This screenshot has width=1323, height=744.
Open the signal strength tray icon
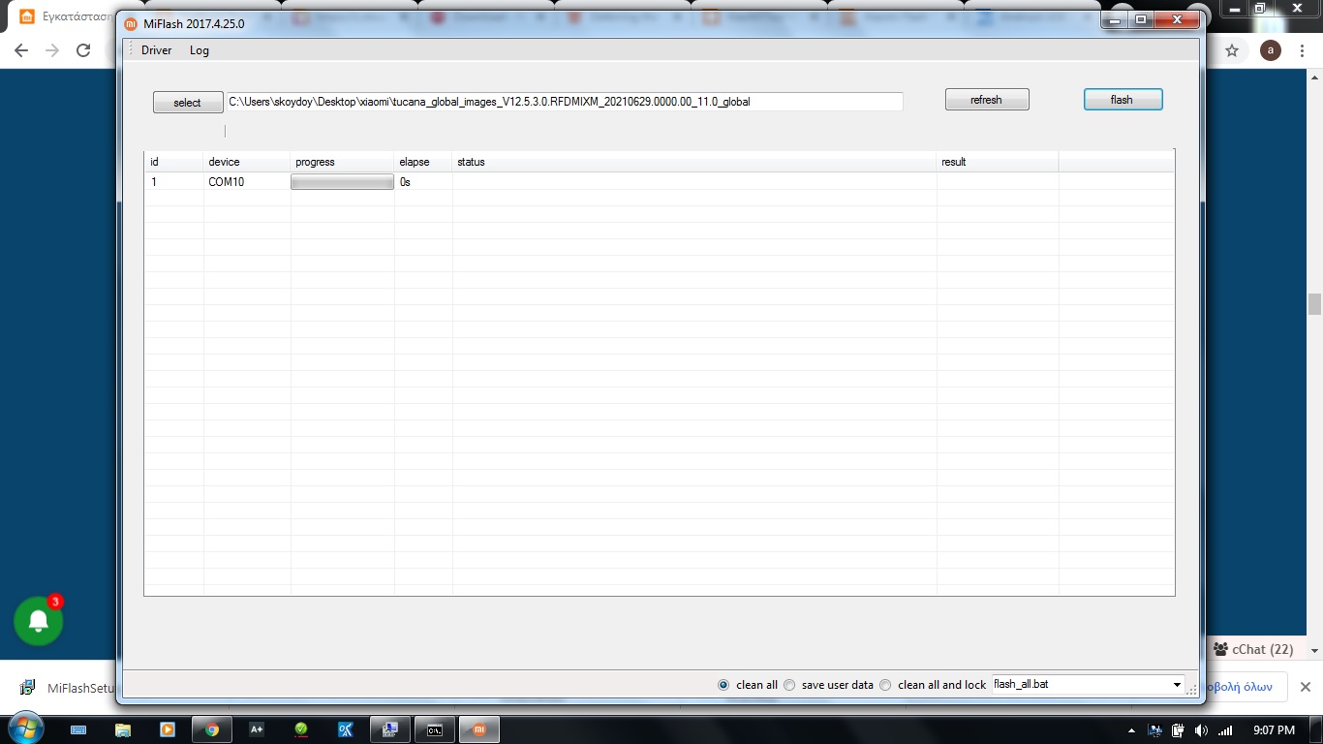(x=1225, y=729)
